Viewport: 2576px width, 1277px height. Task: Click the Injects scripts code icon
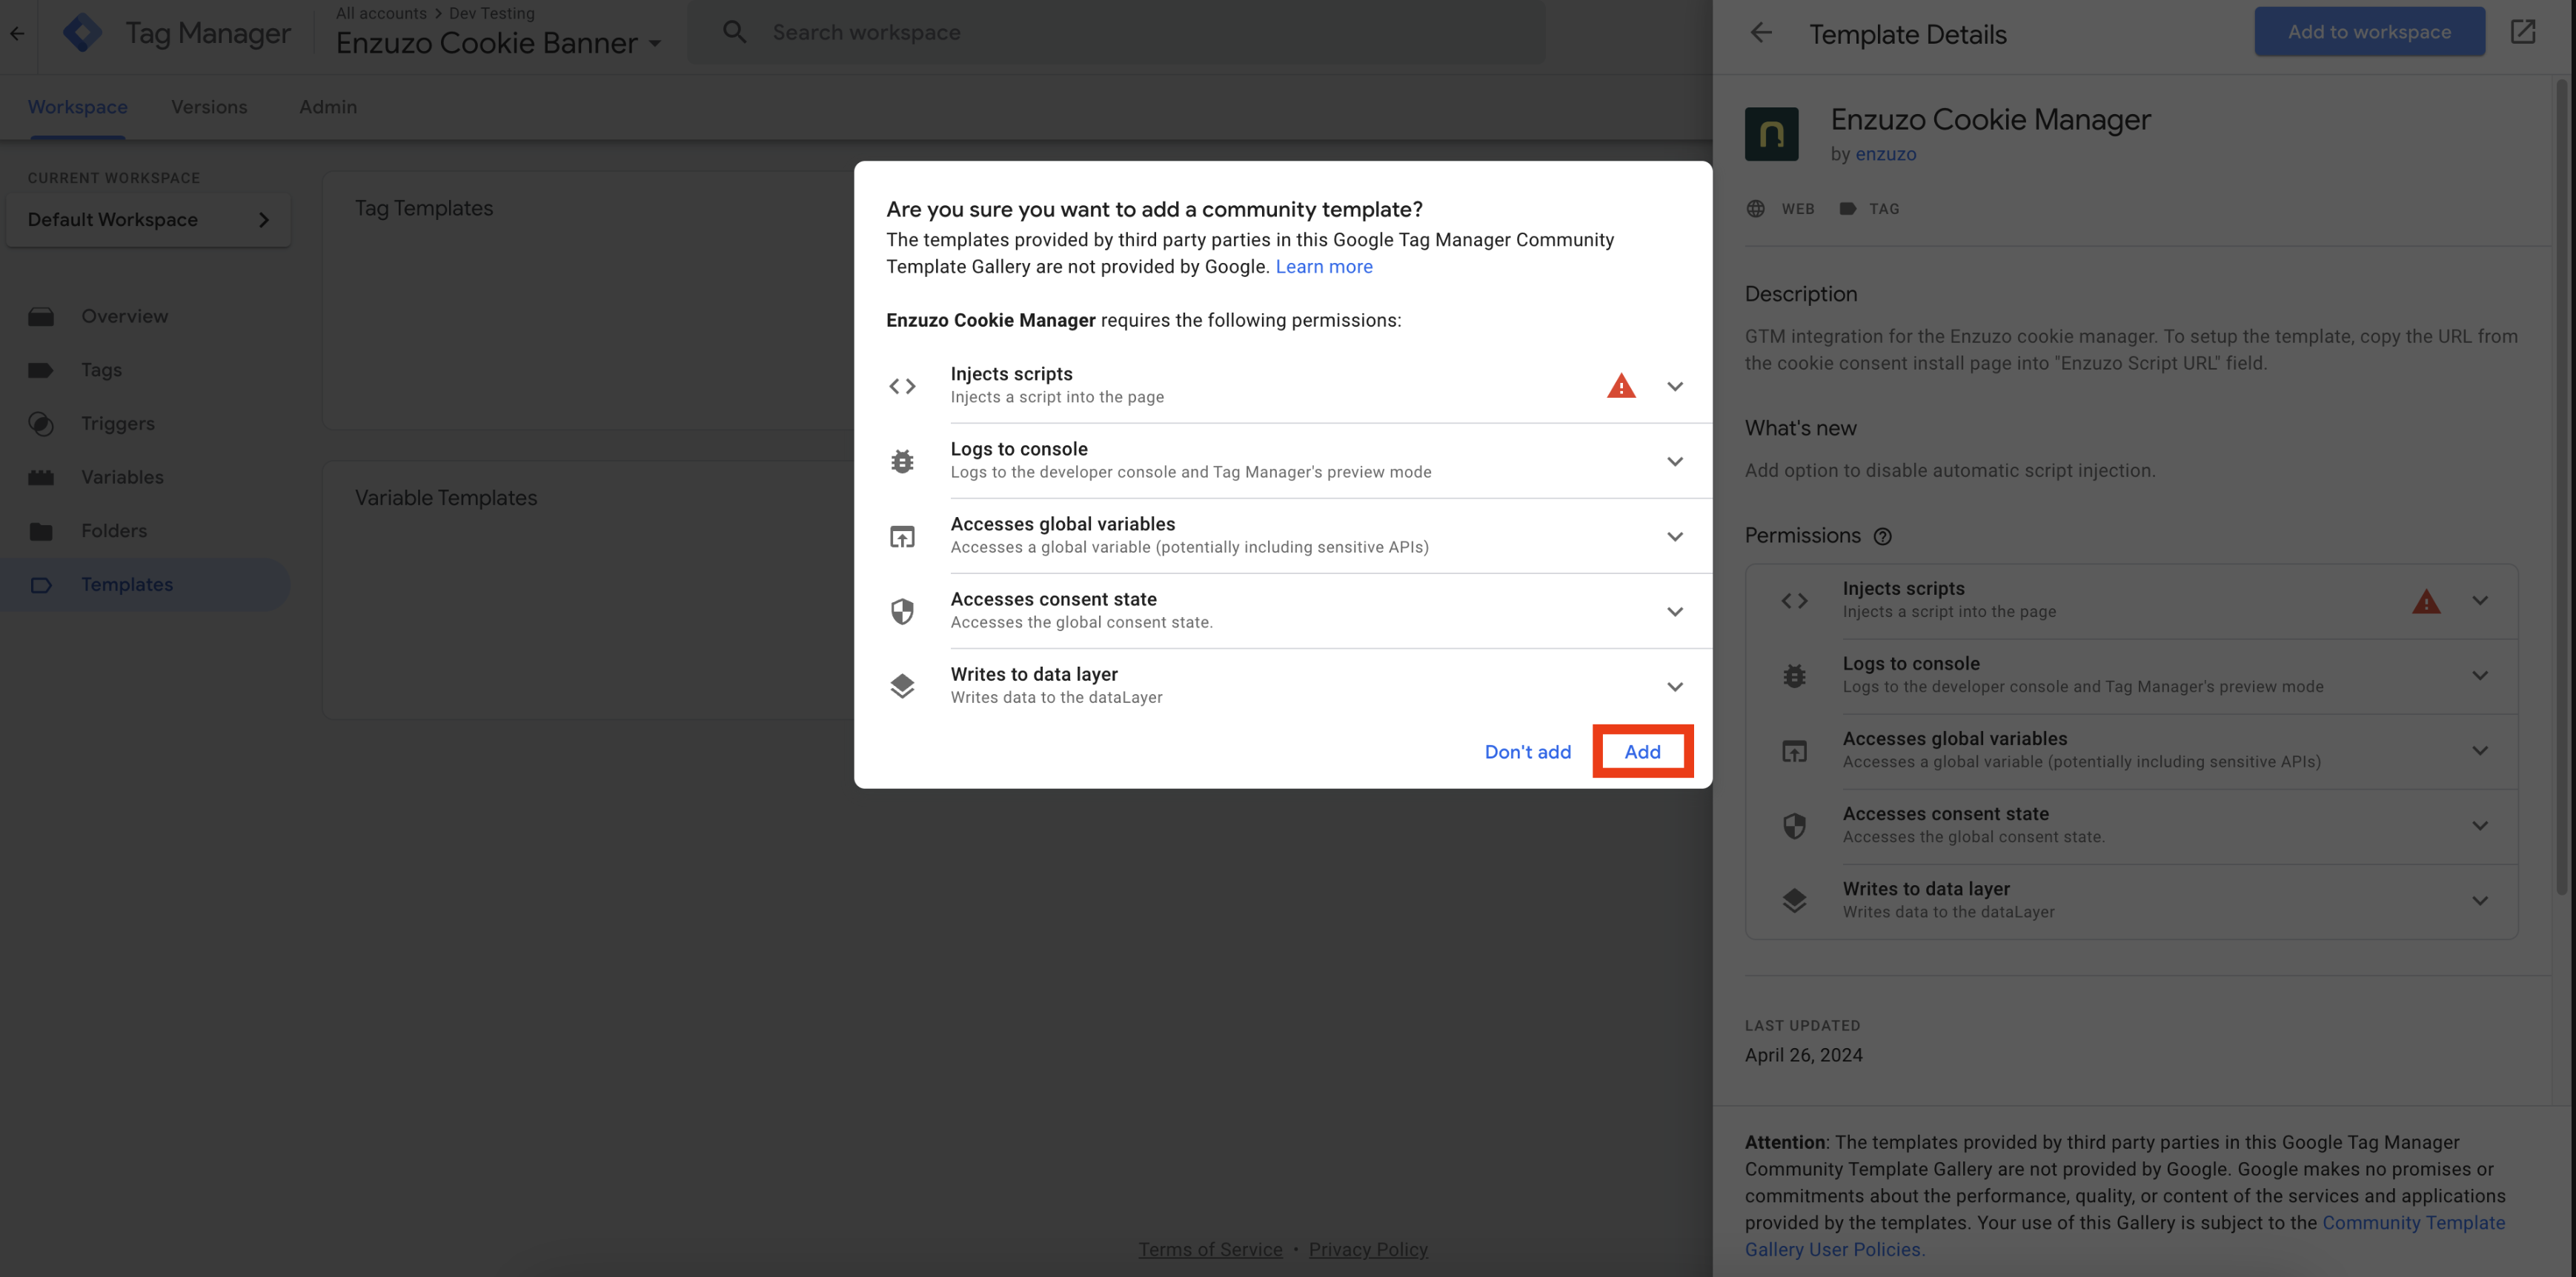[x=903, y=384]
